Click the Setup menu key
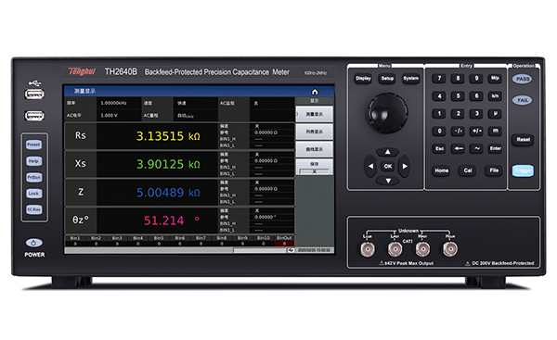This screenshot has width=557, height=340. pyautogui.click(x=387, y=79)
